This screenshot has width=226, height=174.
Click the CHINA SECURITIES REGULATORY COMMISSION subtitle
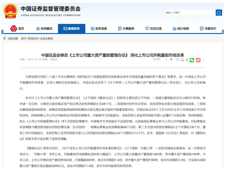click(x=51, y=15)
